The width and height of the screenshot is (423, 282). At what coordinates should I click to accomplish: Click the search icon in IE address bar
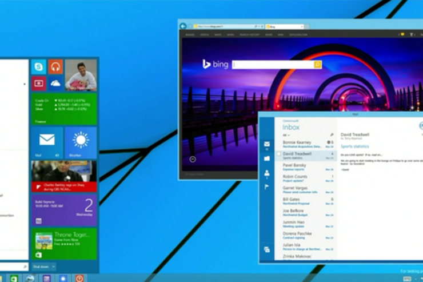click(x=256, y=26)
